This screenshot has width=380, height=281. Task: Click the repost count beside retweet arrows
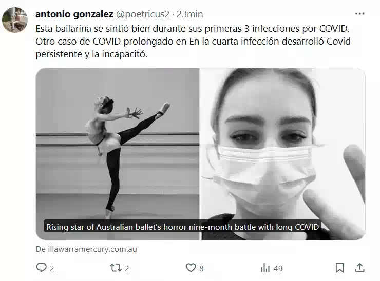coord(127,268)
